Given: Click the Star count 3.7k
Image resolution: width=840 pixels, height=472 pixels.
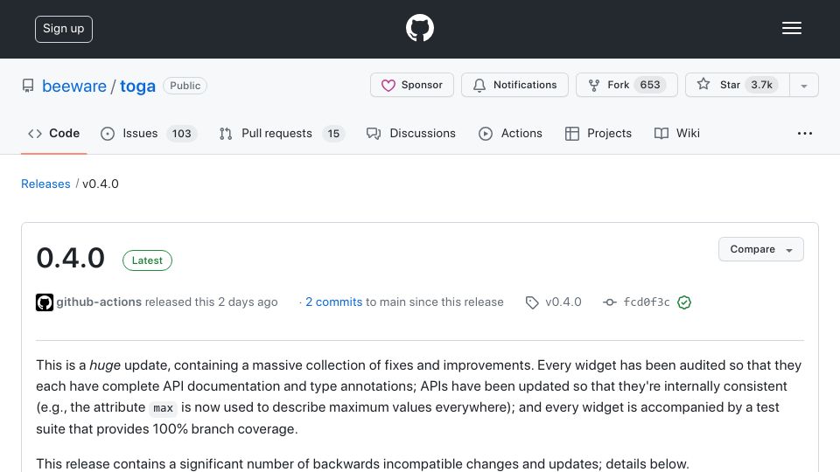Looking at the screenshot, I should coord(761,85).
